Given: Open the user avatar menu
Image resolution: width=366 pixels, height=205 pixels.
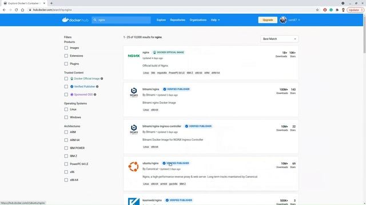Looking at the screenshot, I should click(283, 20).
